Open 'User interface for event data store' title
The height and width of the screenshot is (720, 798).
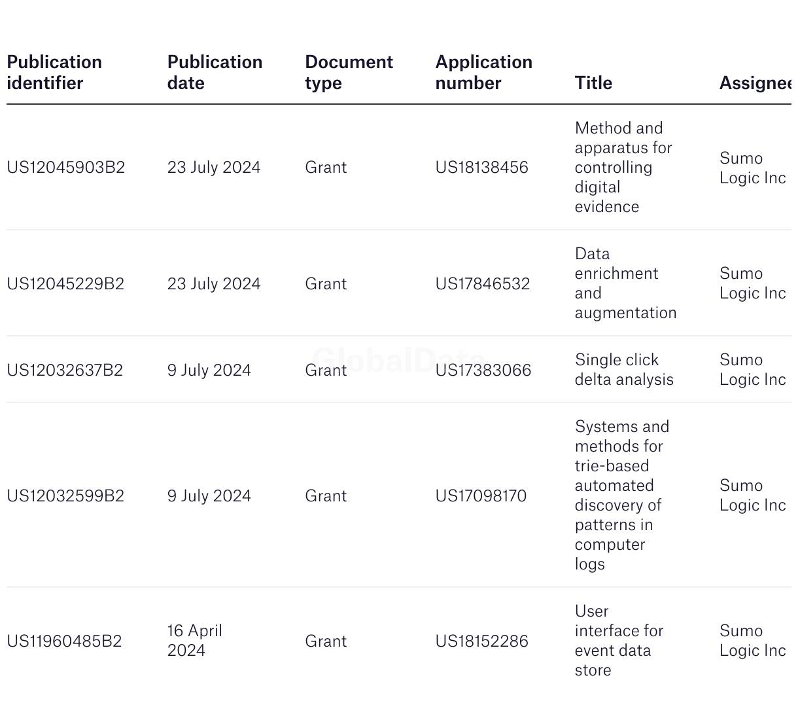pos(619,641)
